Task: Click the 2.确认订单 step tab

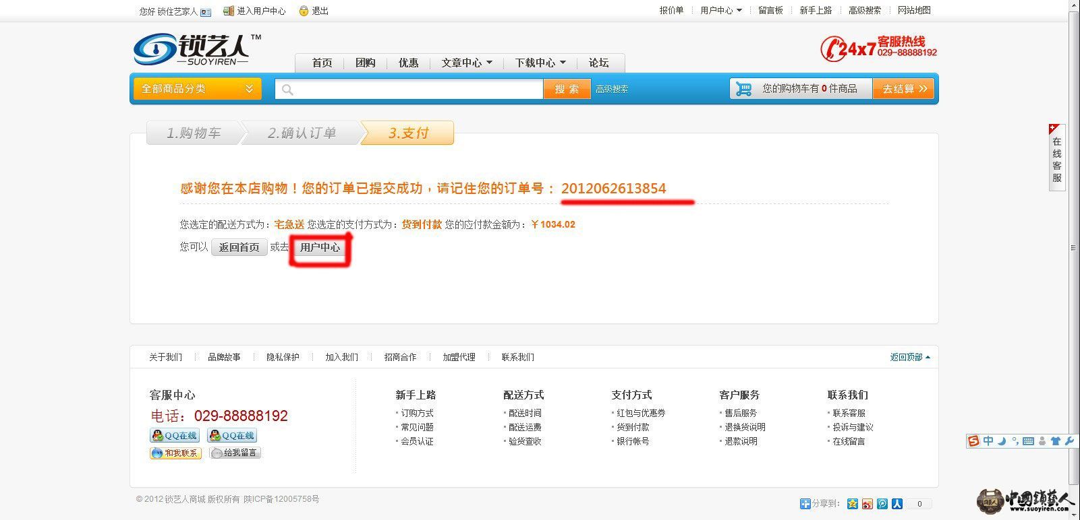Action: (x=302, y=133)
